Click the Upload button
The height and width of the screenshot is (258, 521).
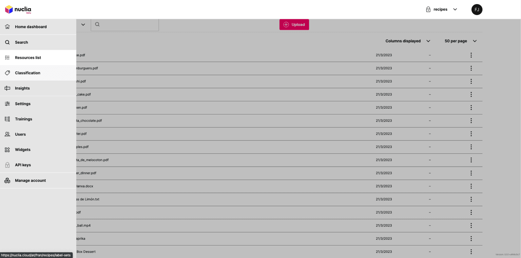(294, 24)
